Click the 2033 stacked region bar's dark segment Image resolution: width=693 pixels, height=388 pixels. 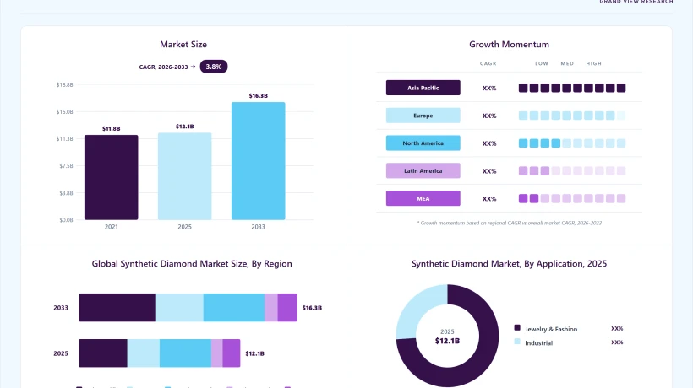pos(117,307)
